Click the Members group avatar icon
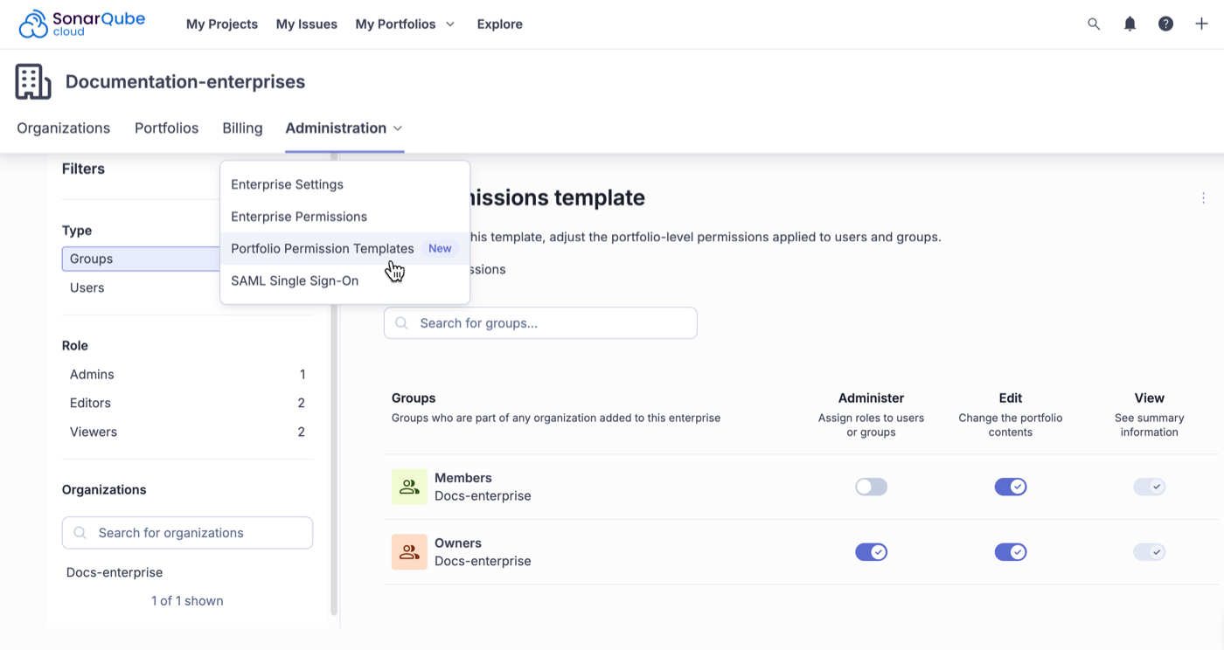Viewport: 1224px width, 650px height. click(x=409, y=487)
